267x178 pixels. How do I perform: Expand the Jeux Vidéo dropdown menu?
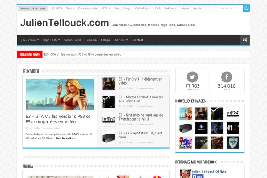[30, 40]
